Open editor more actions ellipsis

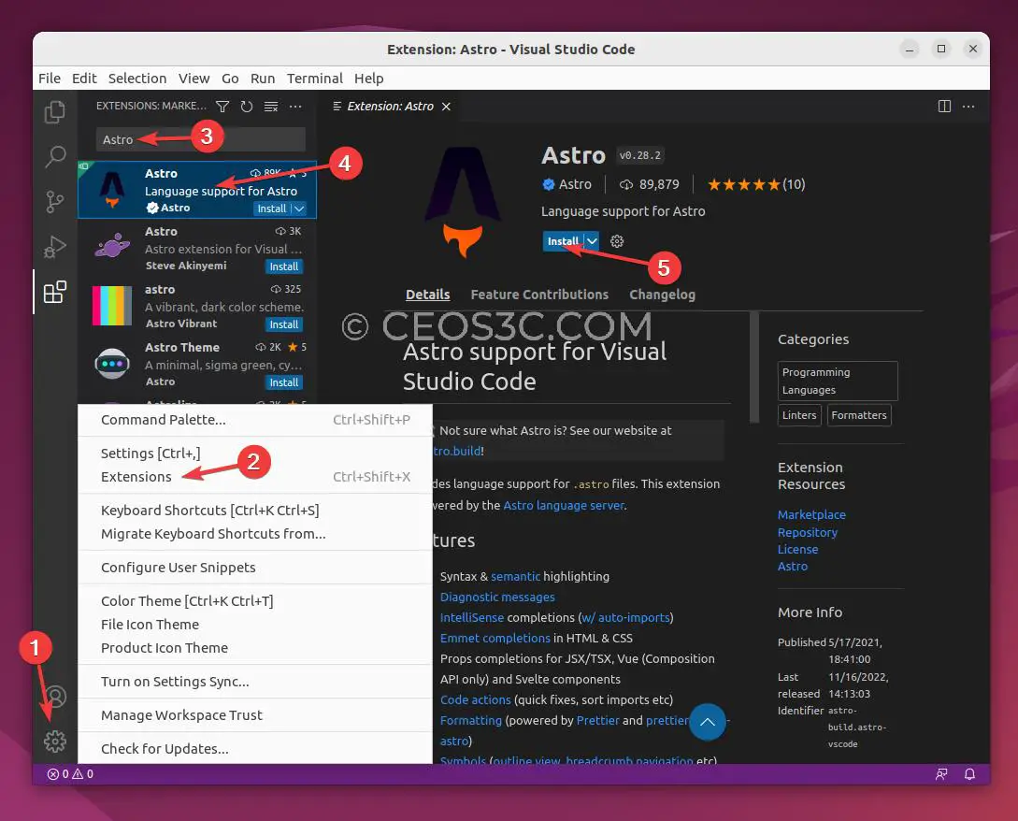click(968, 107)
